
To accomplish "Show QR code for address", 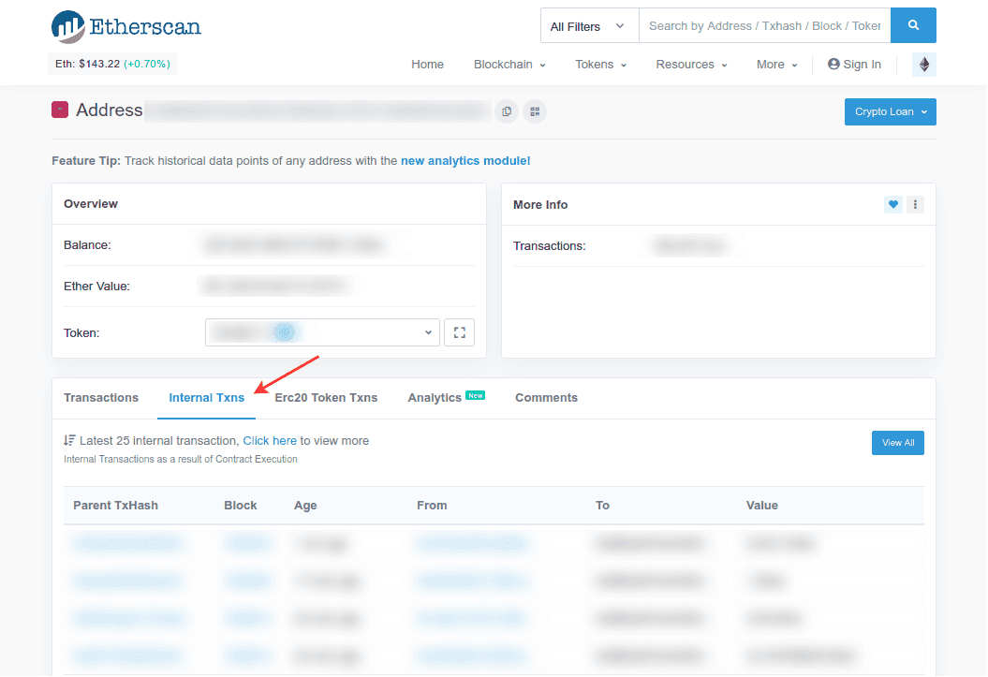I will (535, 111).
